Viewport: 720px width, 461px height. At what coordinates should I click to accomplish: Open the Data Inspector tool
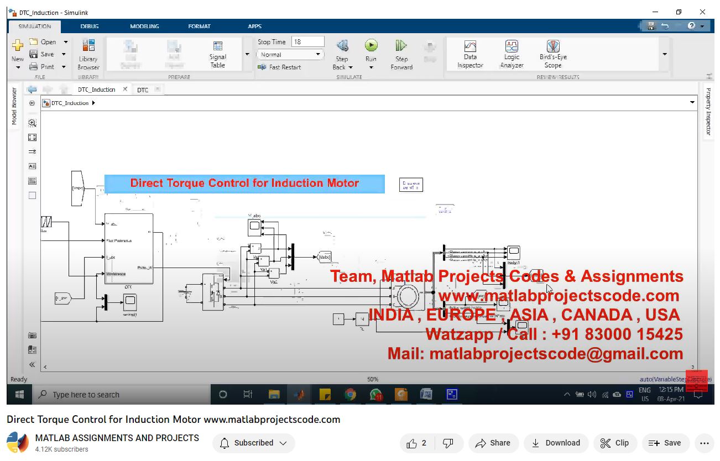click(470, 54)
